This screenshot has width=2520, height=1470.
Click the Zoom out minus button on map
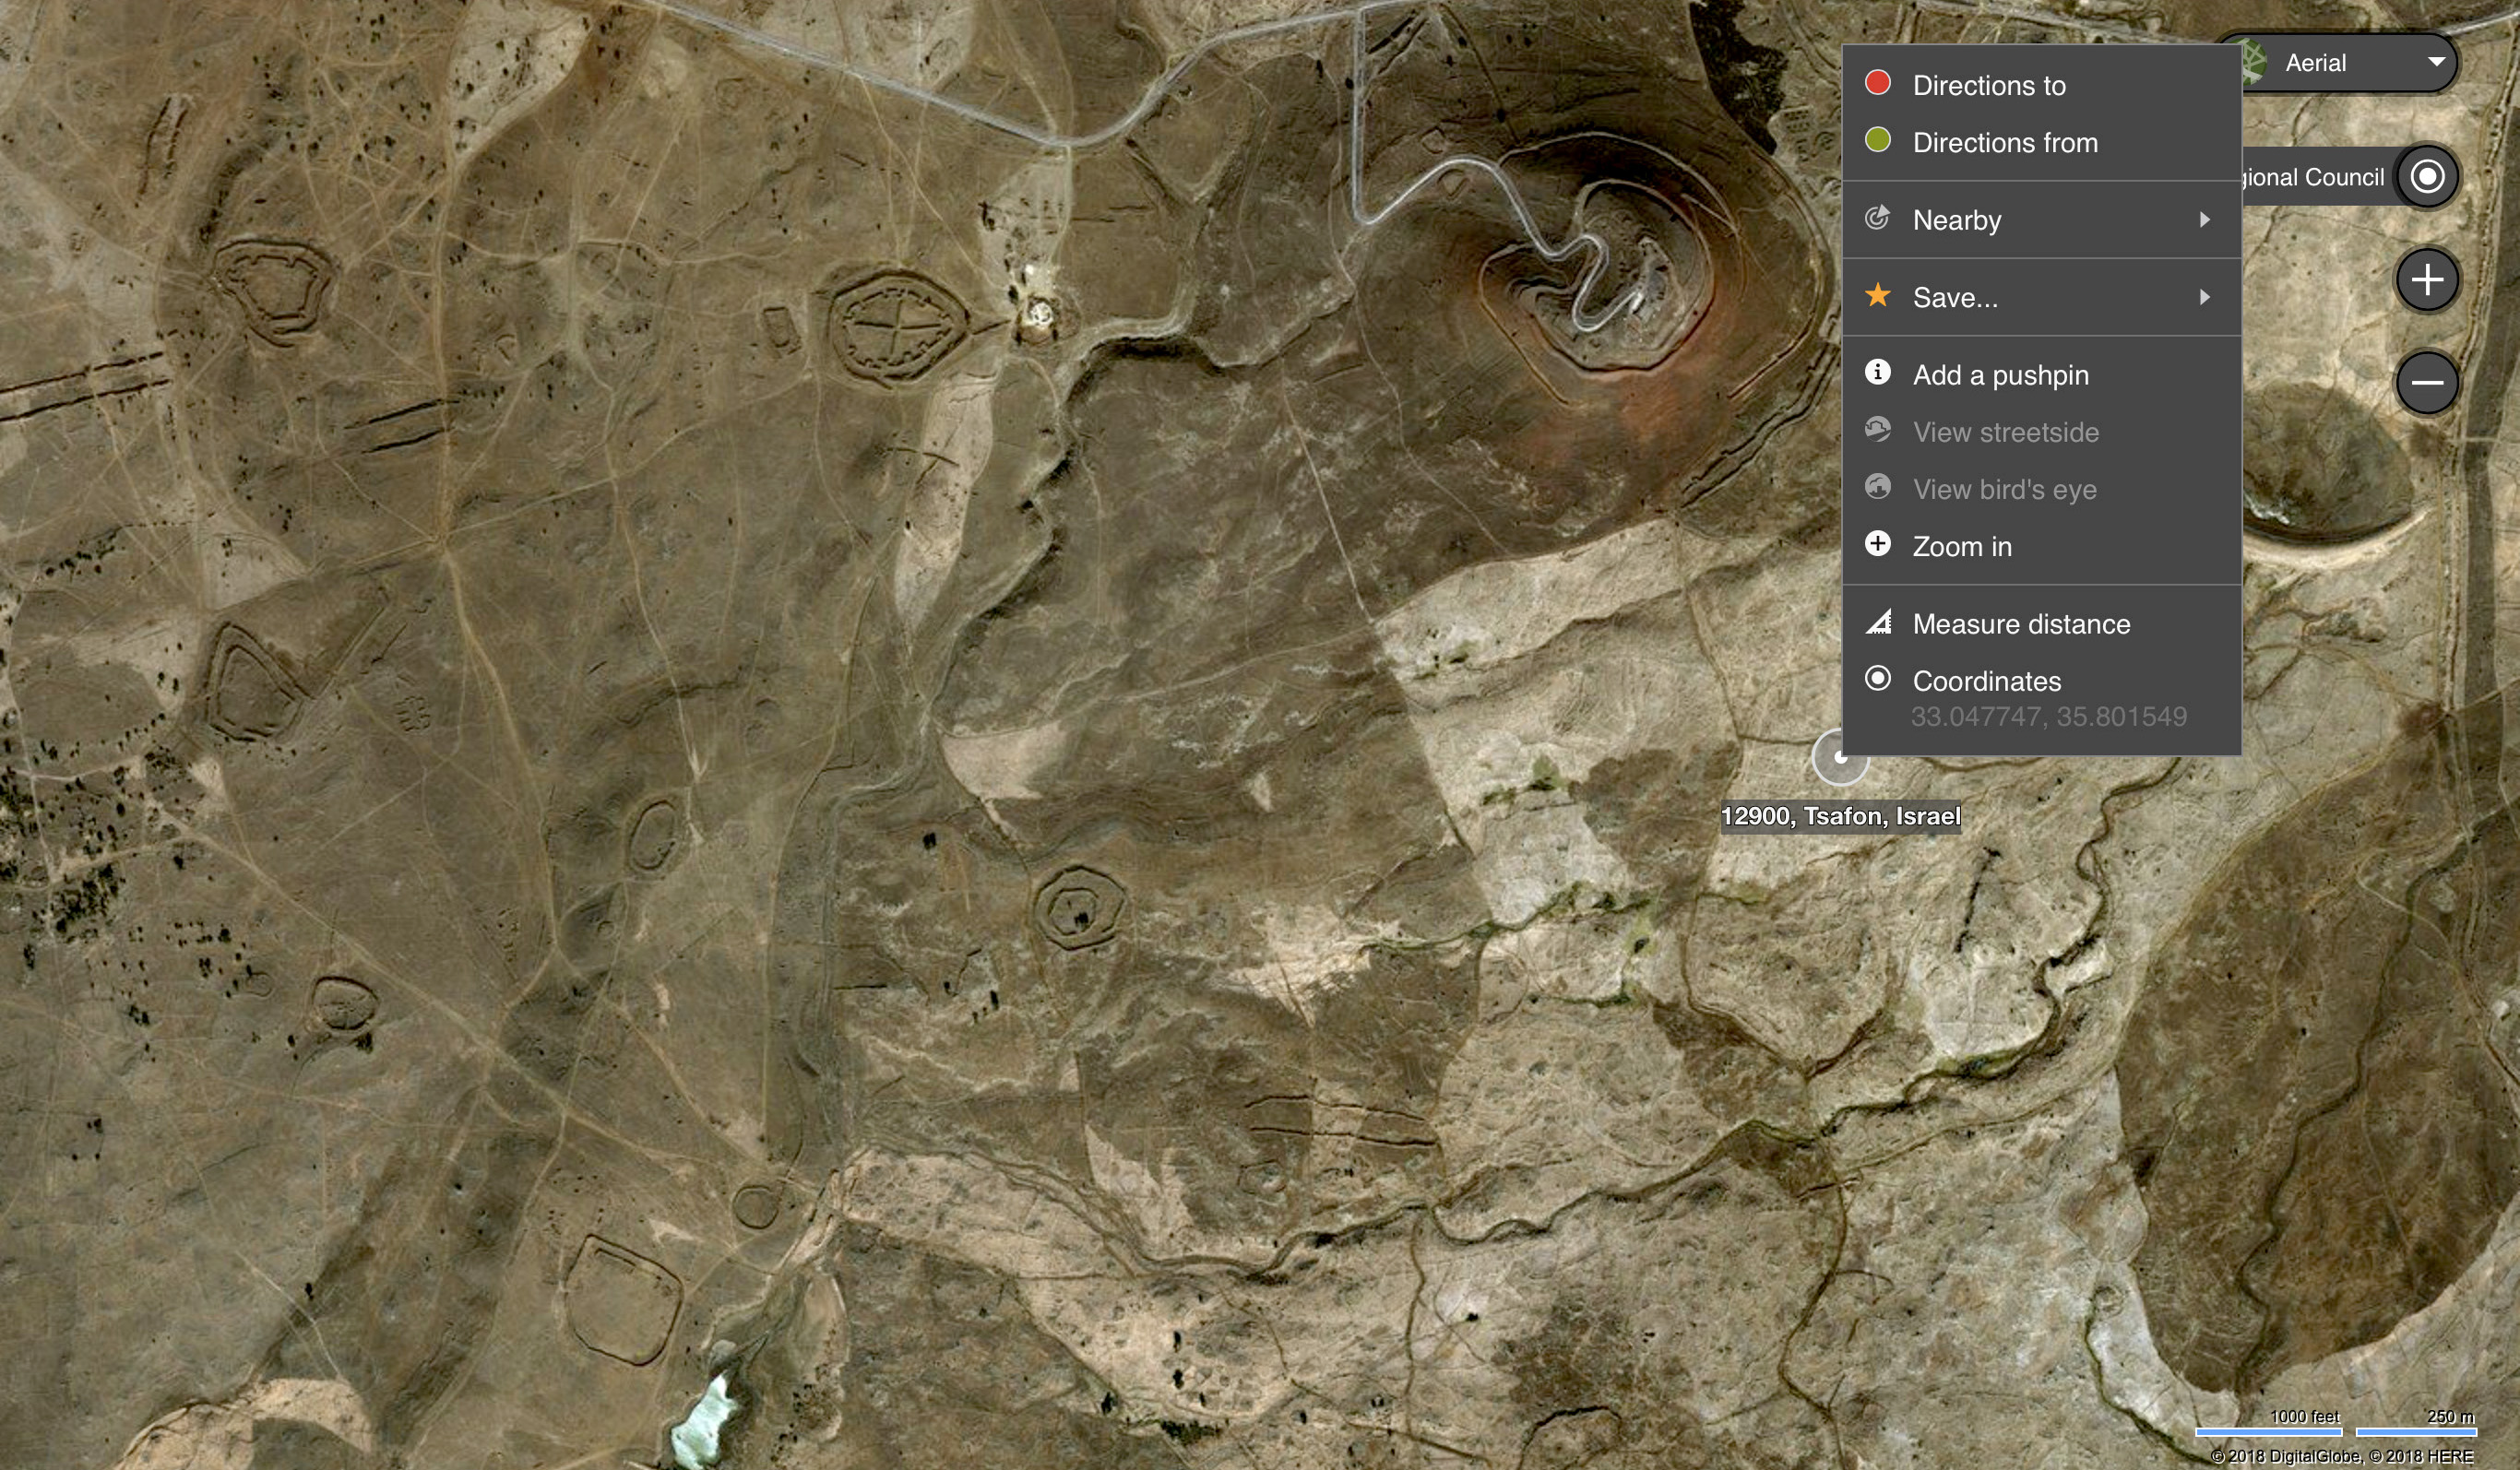click(x=2426, y=383)
